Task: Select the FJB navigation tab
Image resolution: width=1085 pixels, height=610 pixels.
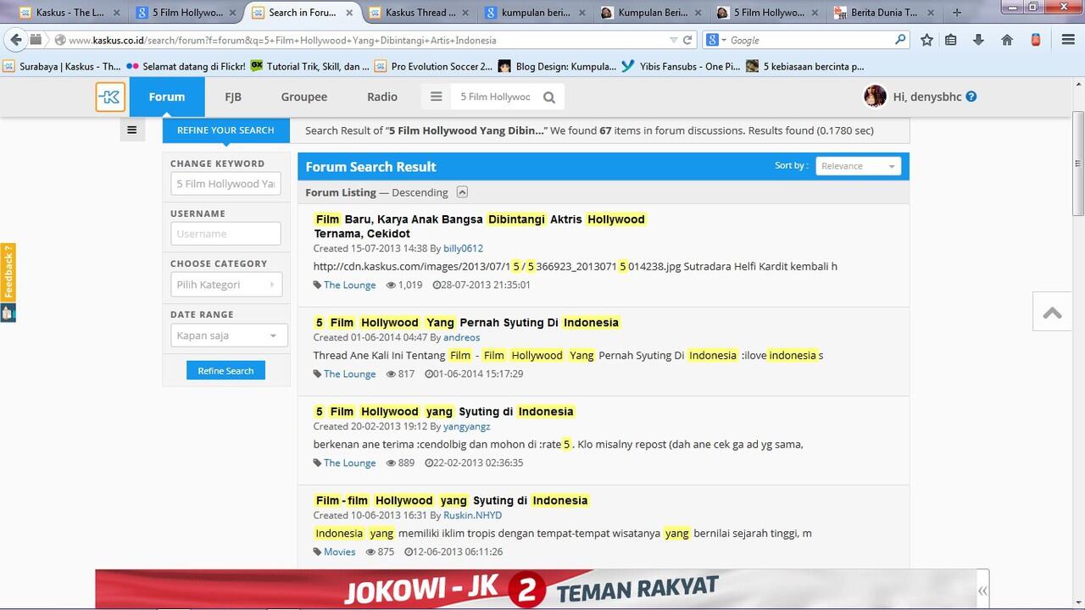Action: coord(233,97)
